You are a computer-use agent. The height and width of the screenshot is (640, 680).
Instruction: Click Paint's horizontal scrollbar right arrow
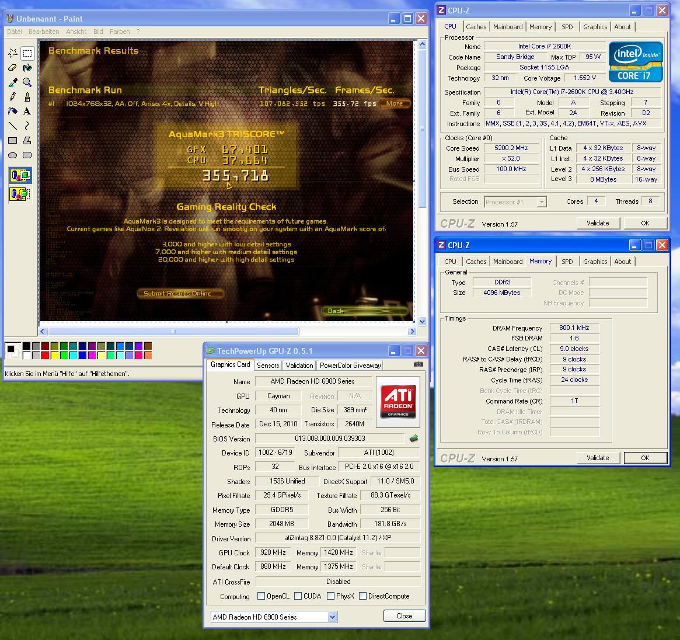(413, 332)
